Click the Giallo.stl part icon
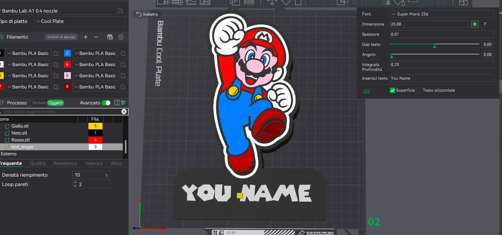 7,126
